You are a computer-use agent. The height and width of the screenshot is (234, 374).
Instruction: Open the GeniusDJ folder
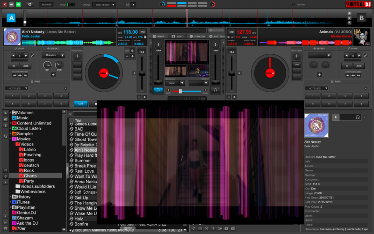24,212
